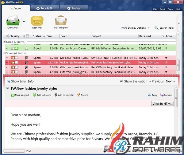The height and width of the screenshot is (155, 184).
Task: Open the Mail Program envelope icon
Action: coord(61,20)
